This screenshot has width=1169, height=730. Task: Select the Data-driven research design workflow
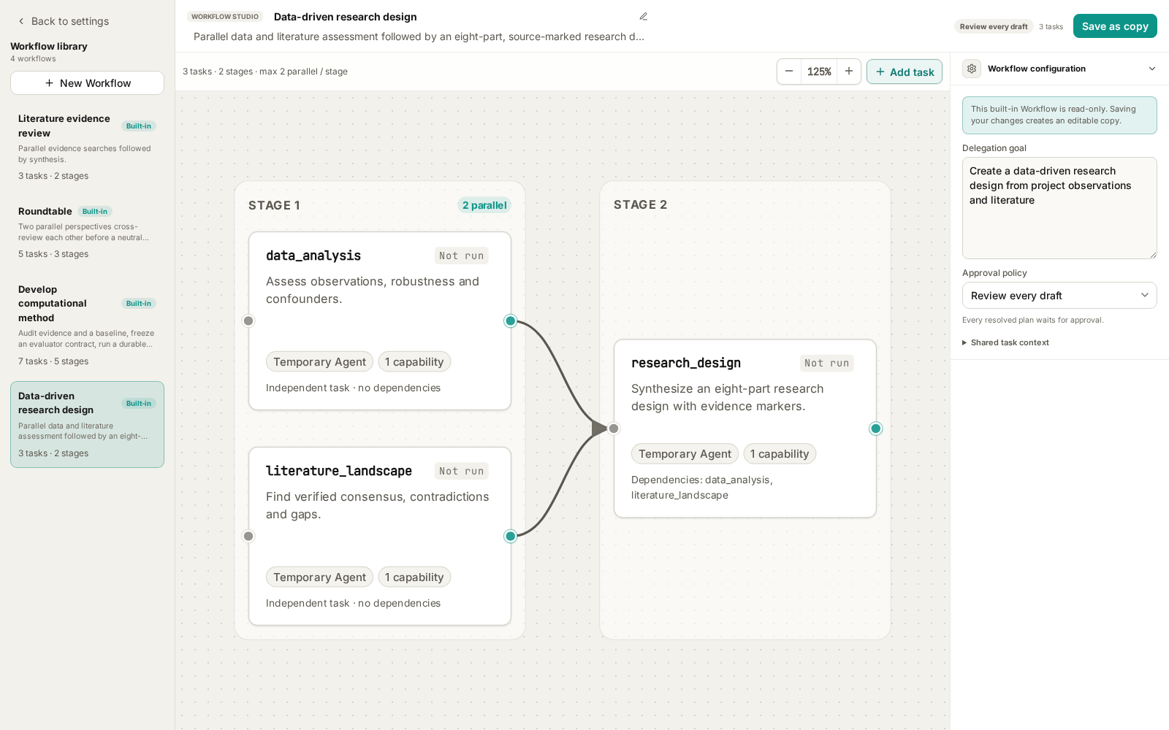(87, 424)
